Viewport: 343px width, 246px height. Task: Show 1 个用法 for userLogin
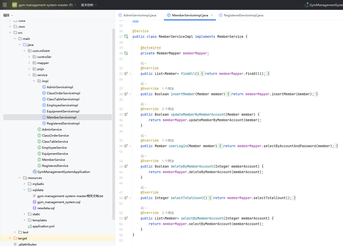tap(168, 141)
